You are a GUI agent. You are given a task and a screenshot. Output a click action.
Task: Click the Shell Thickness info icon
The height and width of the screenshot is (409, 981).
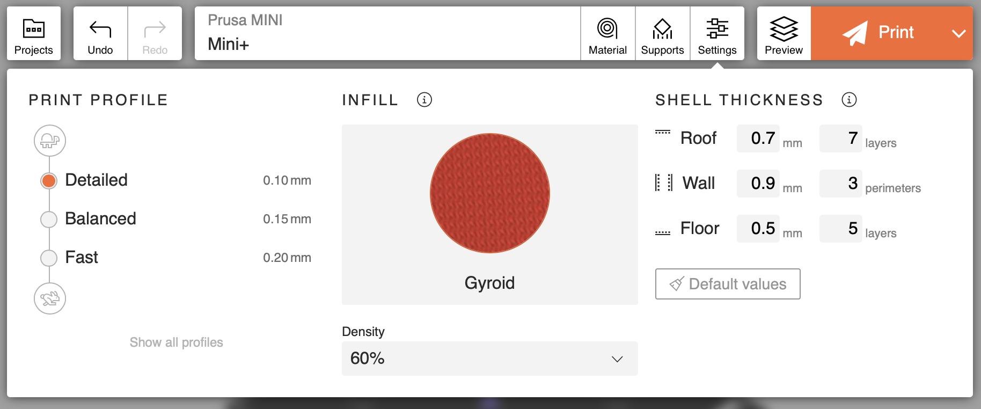click(849, 100)
